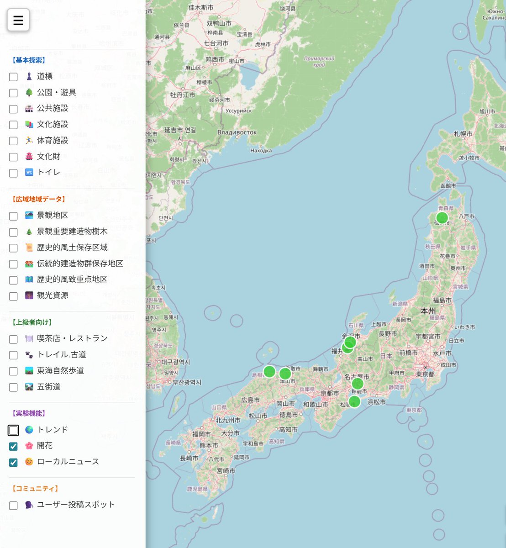Enable the 観光資源 checkbox
506x548 pixels.
tap(13, 295)
